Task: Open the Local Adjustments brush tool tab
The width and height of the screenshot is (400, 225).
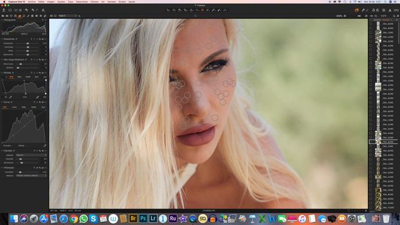Action: [28, 16]
